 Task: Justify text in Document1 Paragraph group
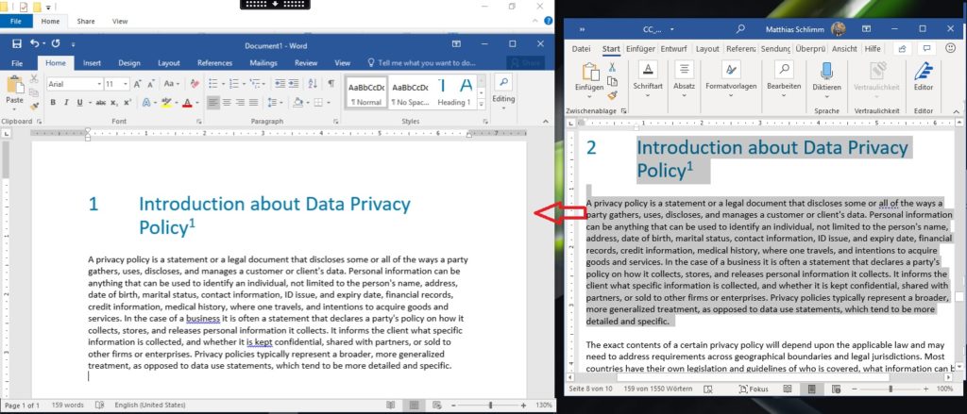(253, 102)
